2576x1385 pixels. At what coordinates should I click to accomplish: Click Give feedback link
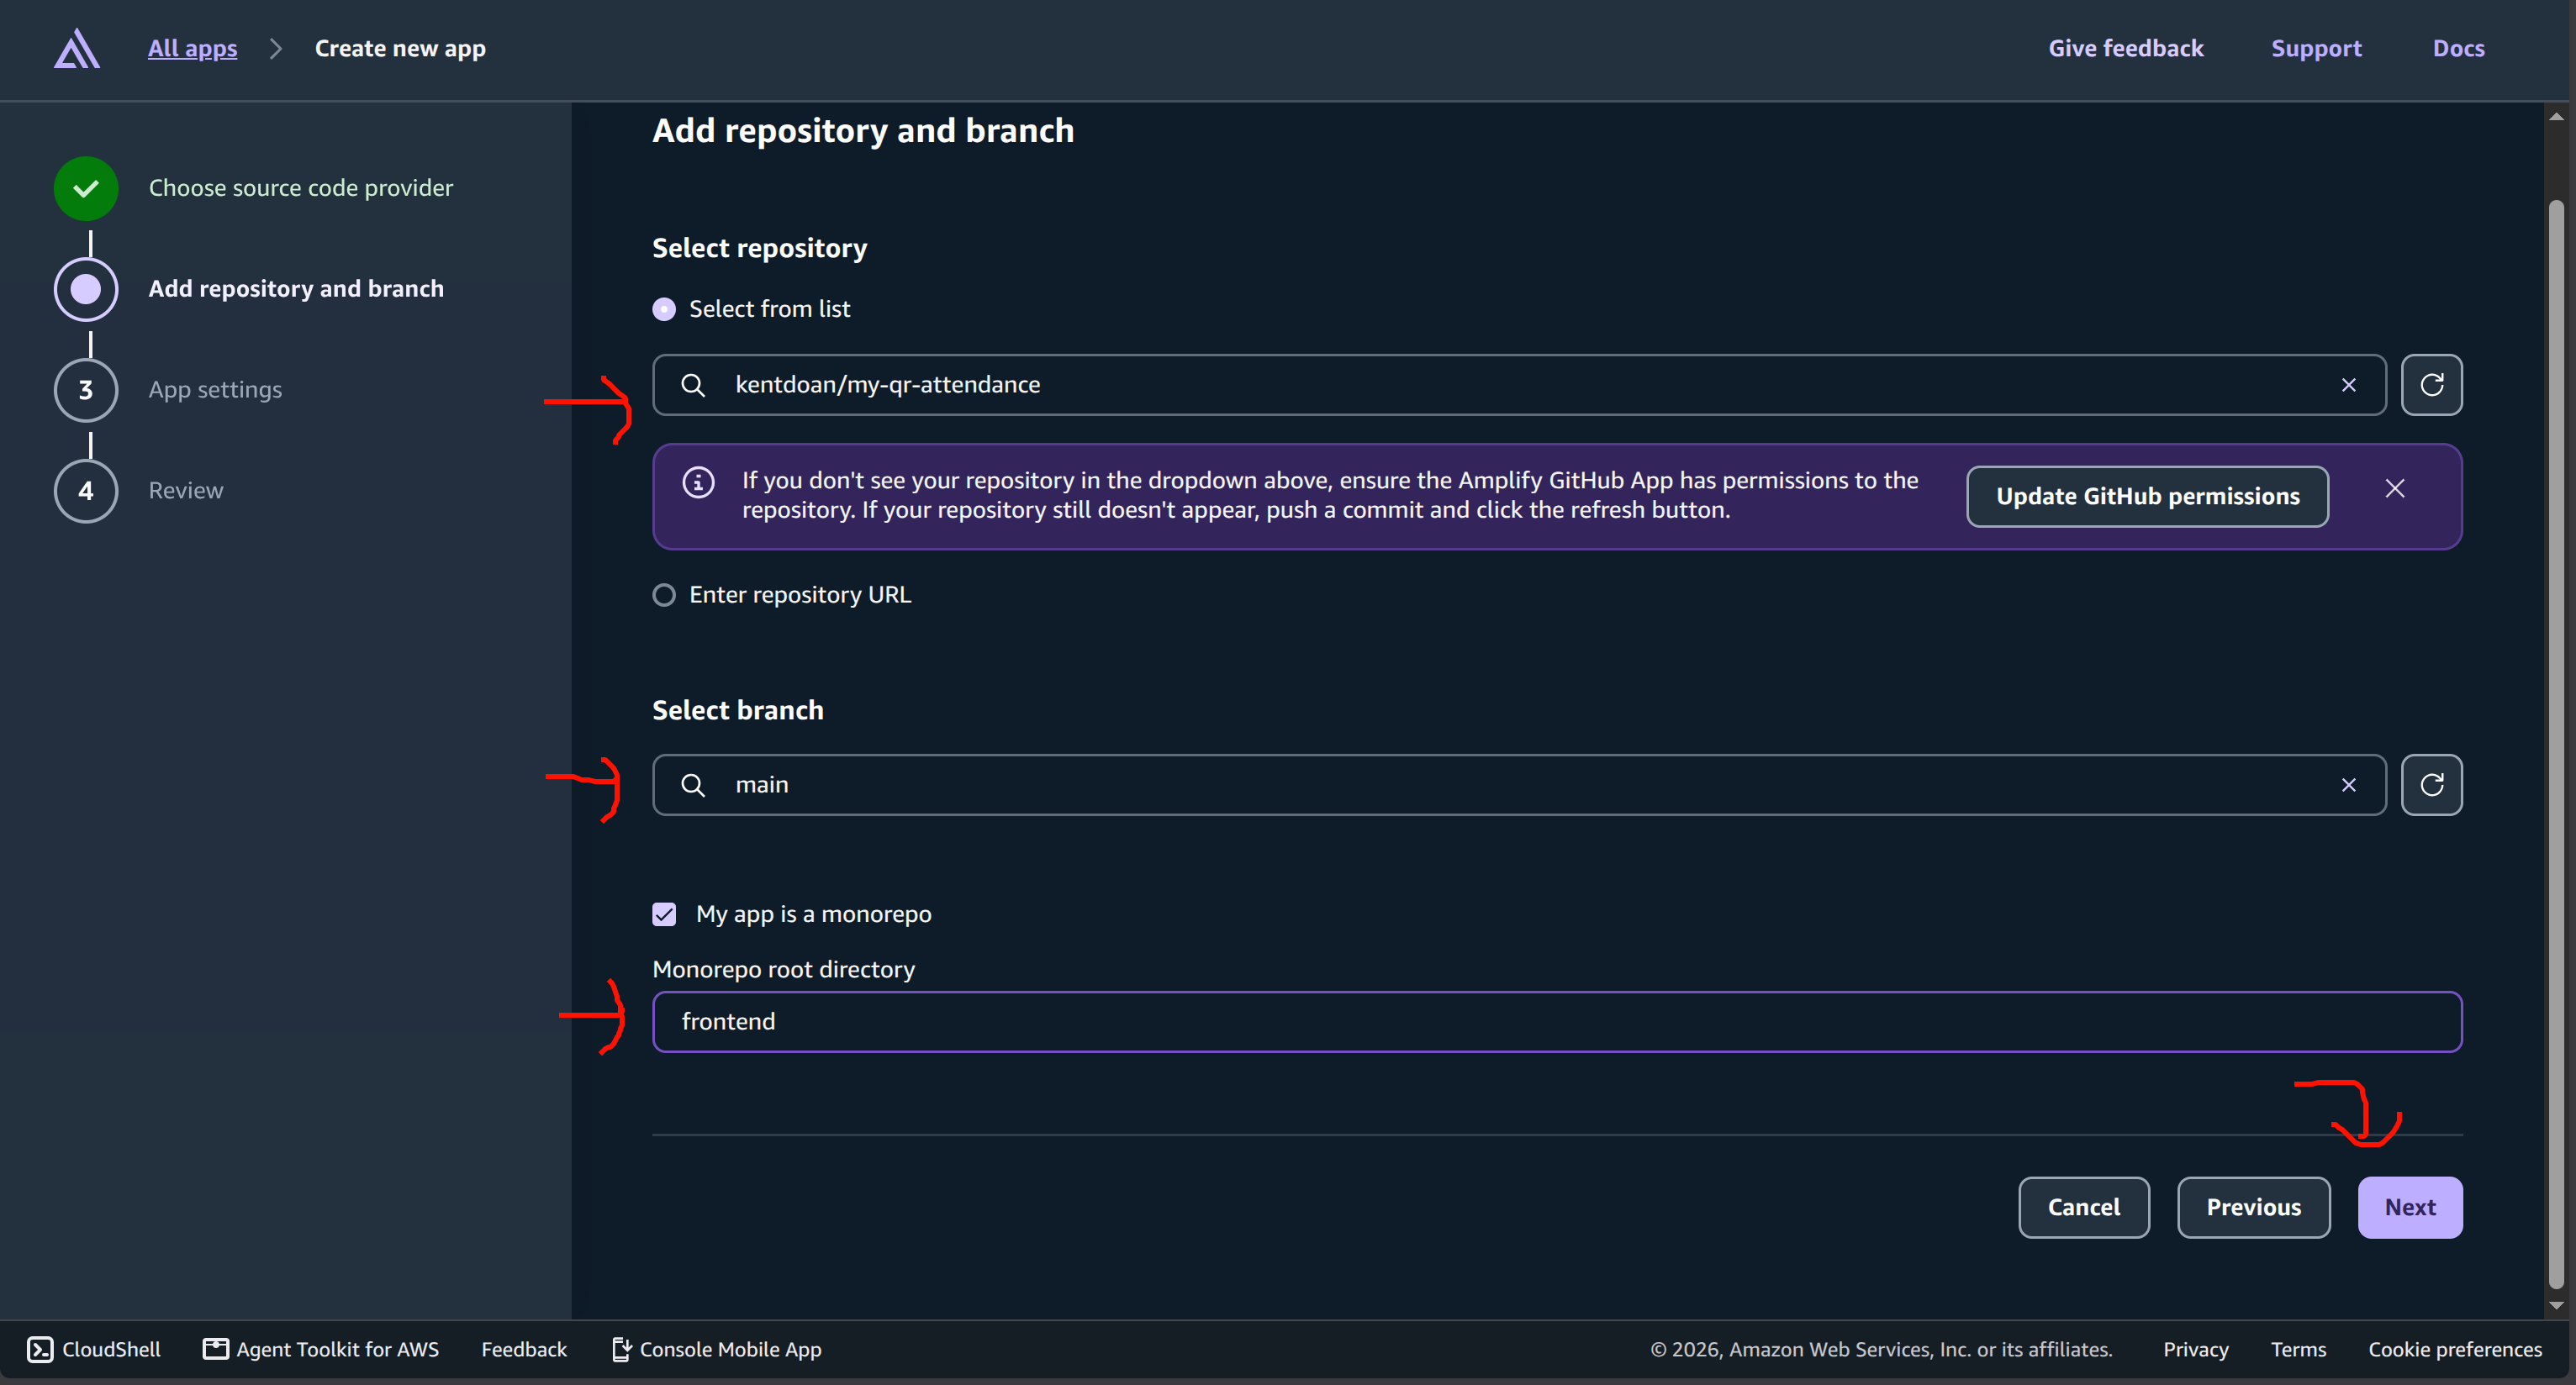pos(2125,48)
